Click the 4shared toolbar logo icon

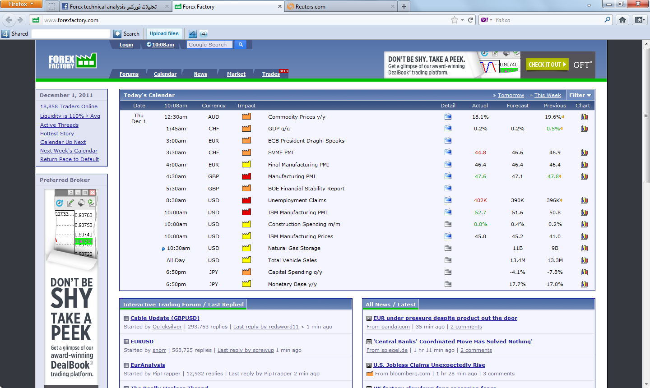coord(5,33)
